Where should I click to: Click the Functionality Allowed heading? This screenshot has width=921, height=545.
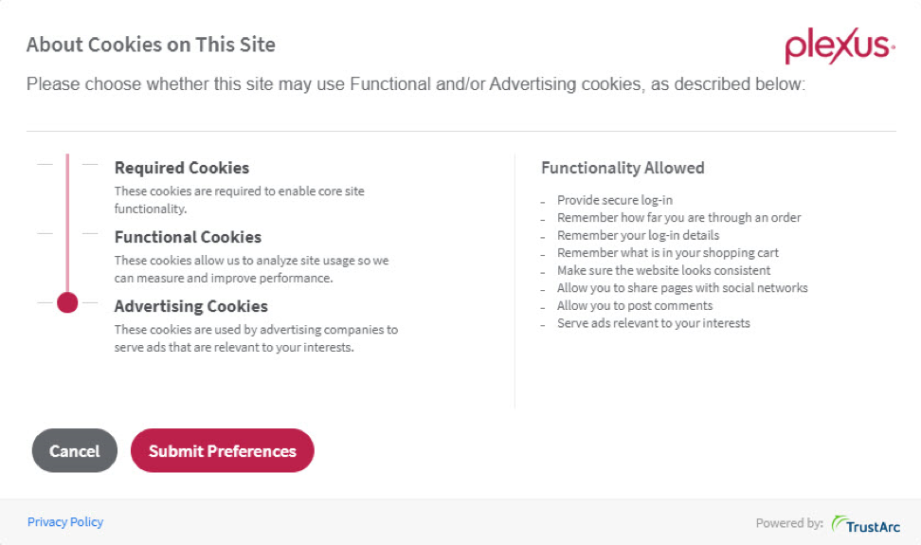623,168
